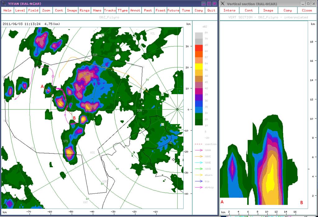Click the B label in the Vertical section plot
This screenshot has width=318, height=217.
[x=302, y=202]
